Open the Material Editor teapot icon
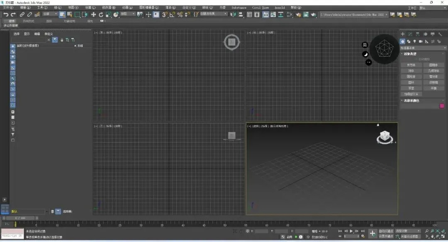This screenshot has height=242, width=448. 298,14
